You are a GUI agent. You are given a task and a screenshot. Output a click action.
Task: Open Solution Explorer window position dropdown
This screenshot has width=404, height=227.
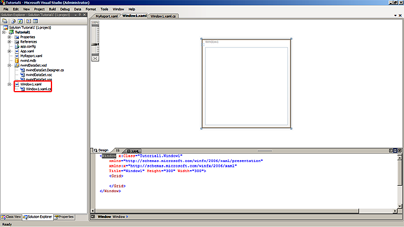[76, 15]
